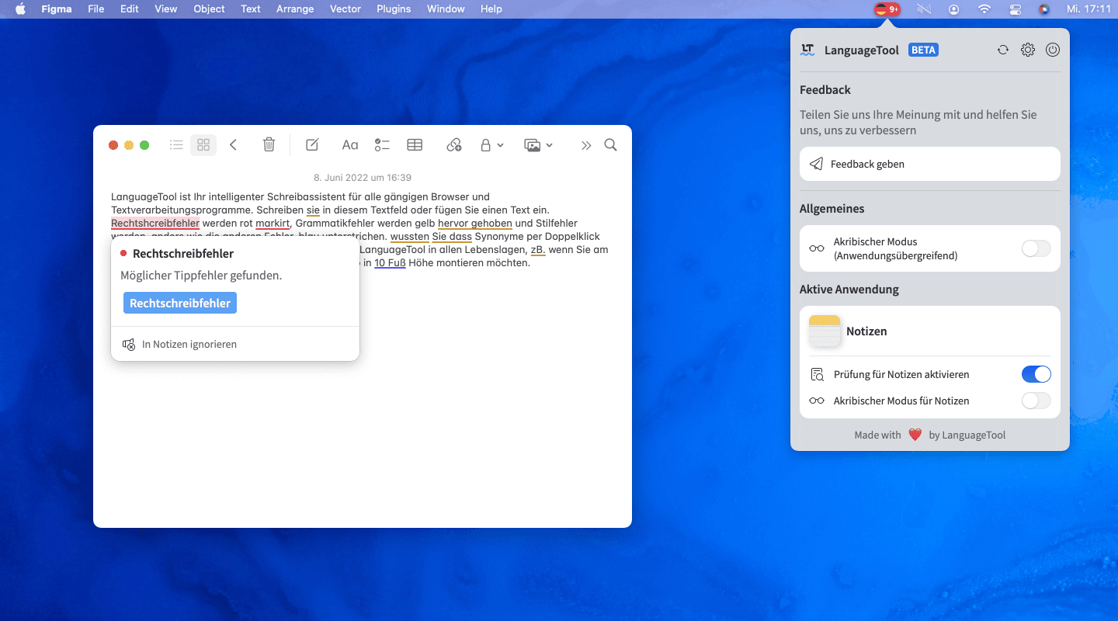Open the Text menu
The image size is (1118, 621).
pyautogui.click(x=251, y=9)
